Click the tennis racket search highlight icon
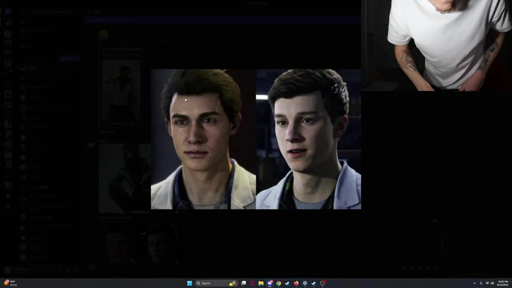The width and height of the screenshot is (512, 288). pyautogui.click(x=232, y=283)
